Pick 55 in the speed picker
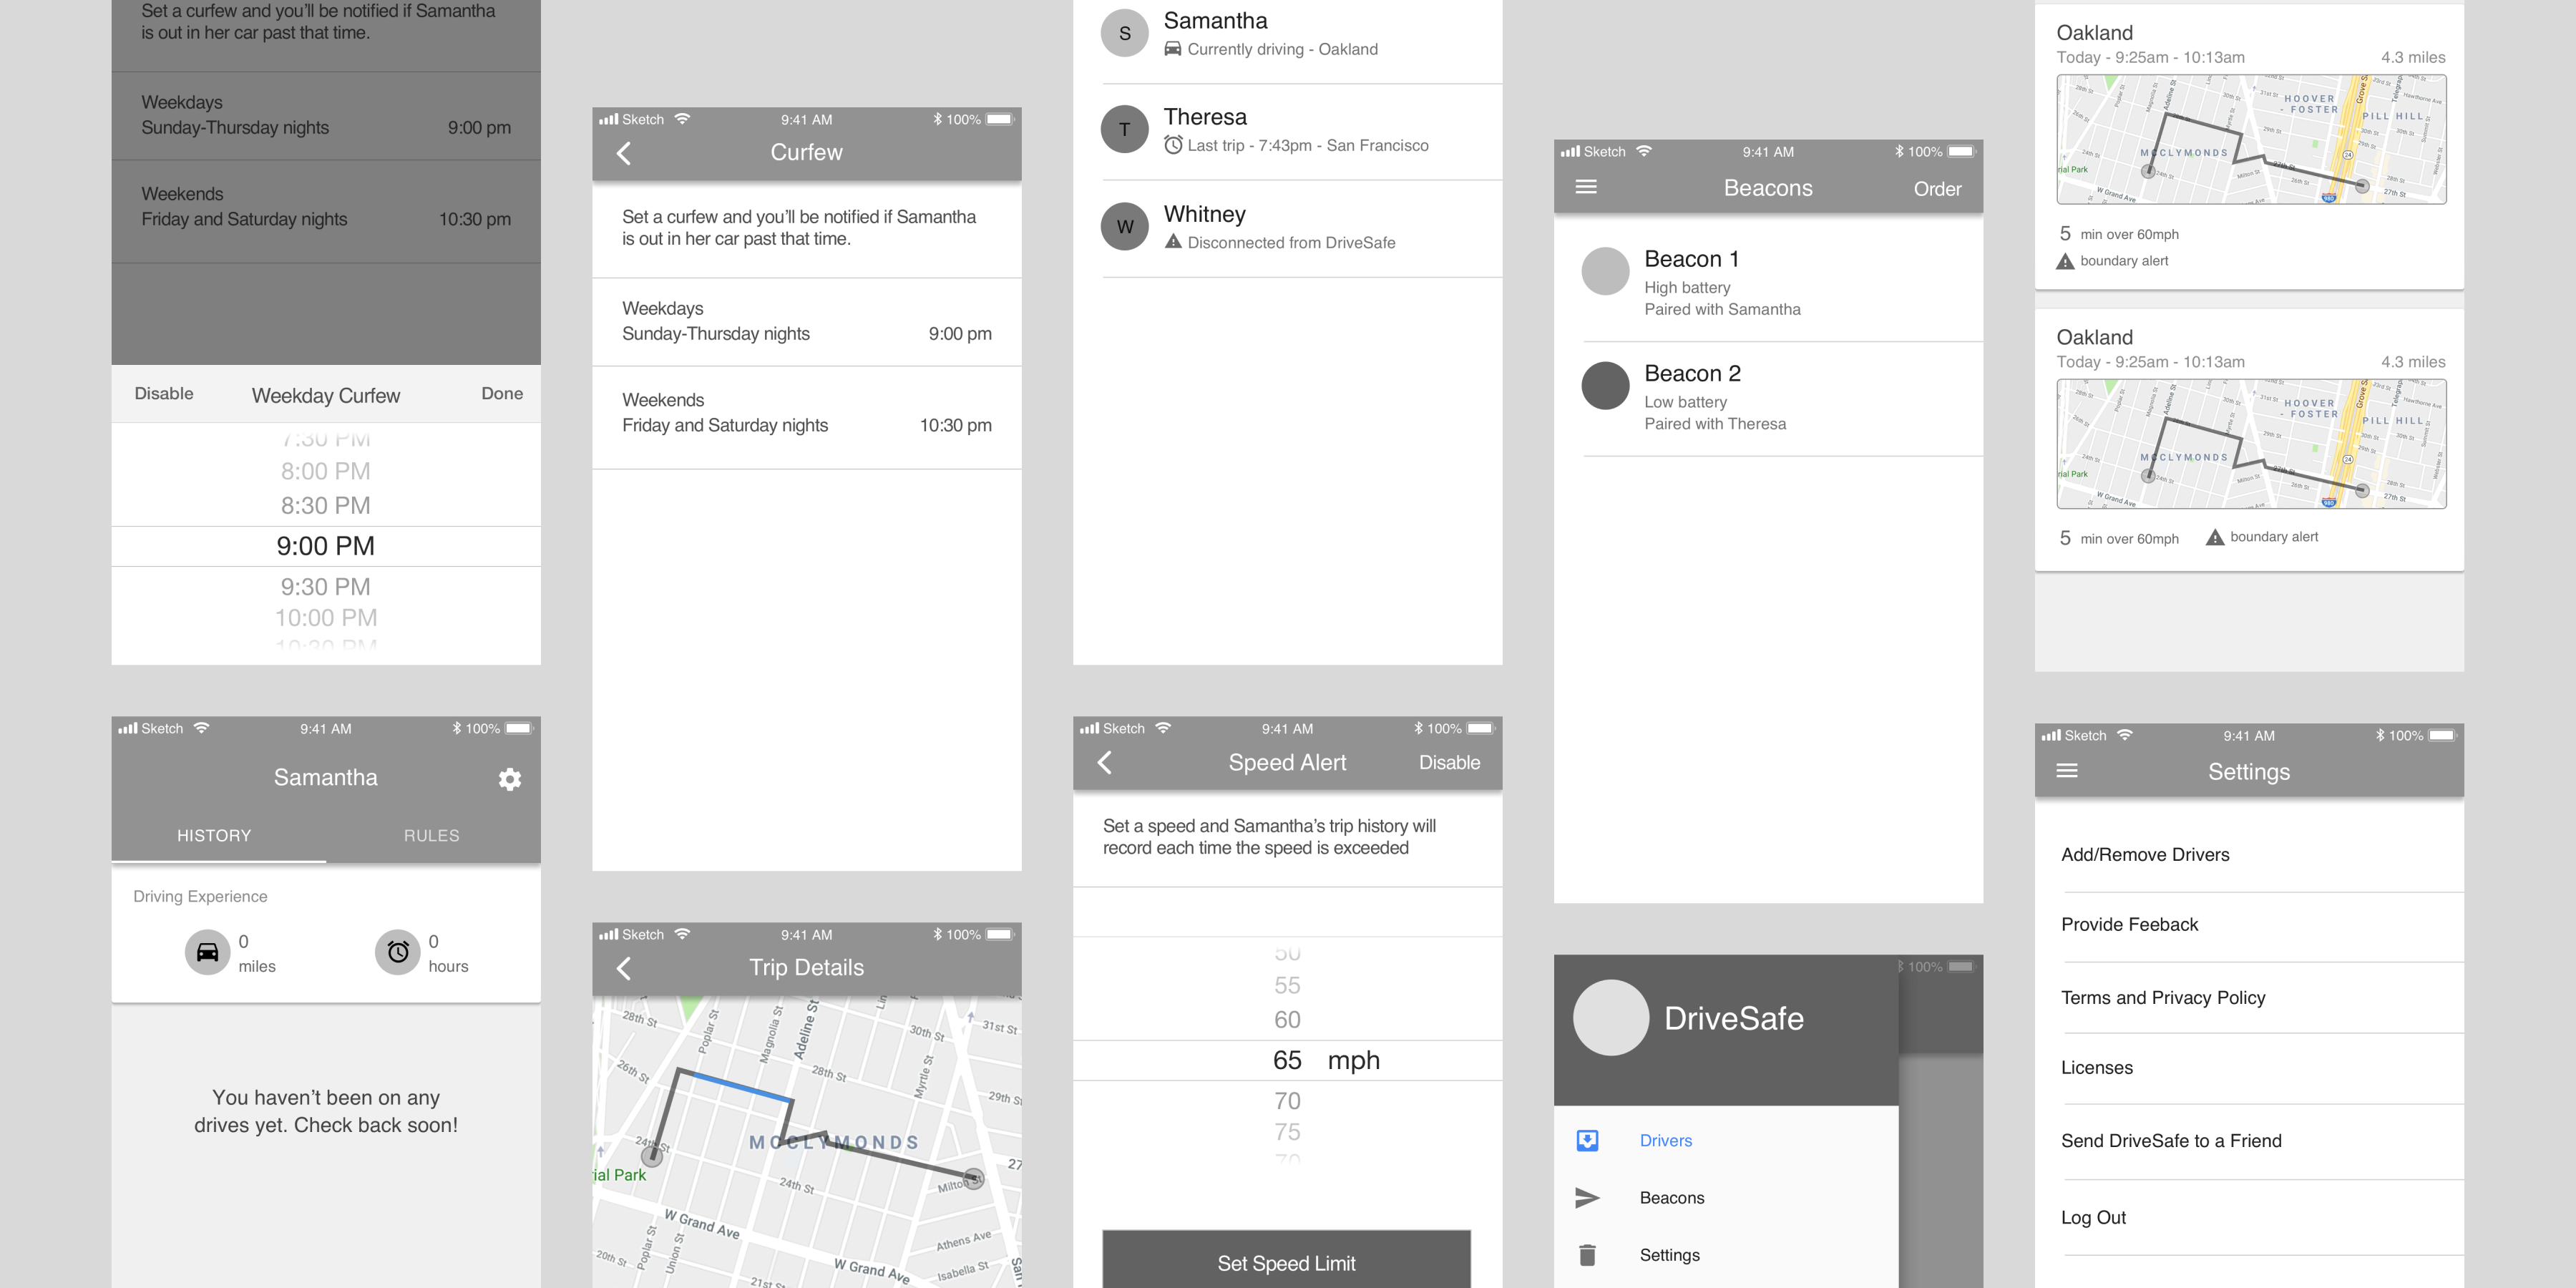Viewport: 2576px width, 1288px height. coord(1287,986)
